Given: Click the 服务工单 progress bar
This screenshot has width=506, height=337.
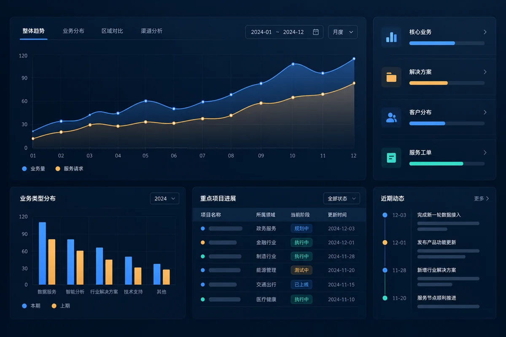Looking at the screenshot, I should pyautogui.click(x=447, y=163).
